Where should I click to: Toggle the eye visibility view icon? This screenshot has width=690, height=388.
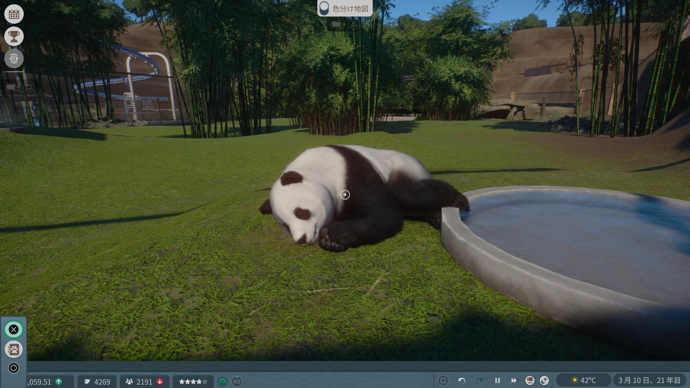[x=14, y=58]
